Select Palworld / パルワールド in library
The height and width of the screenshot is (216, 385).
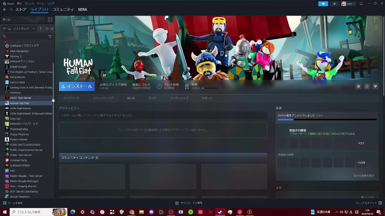[x=24, y=124]
